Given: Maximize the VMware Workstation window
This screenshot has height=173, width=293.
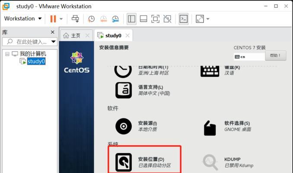Looking at the screenshot, I should [x=276, y=6].
